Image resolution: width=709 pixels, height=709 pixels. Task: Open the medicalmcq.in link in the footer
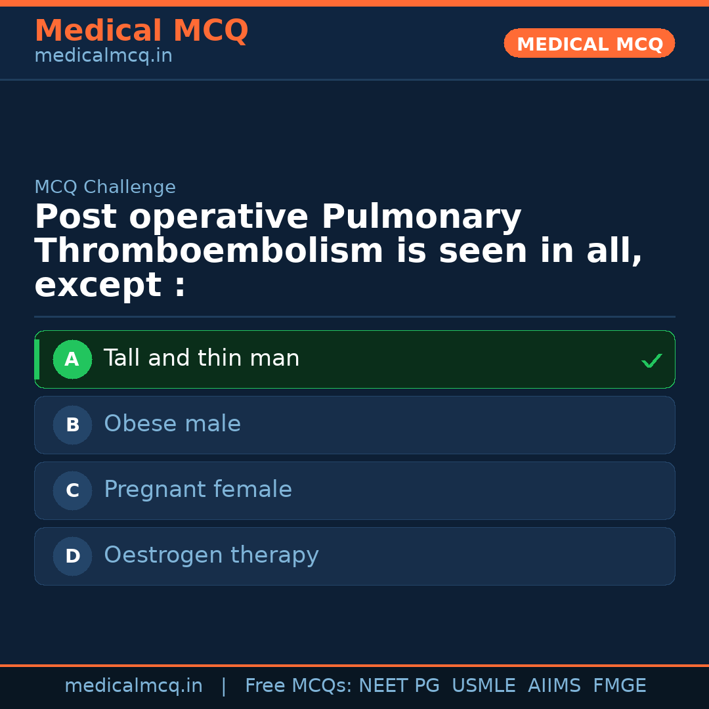coord(133,686)
